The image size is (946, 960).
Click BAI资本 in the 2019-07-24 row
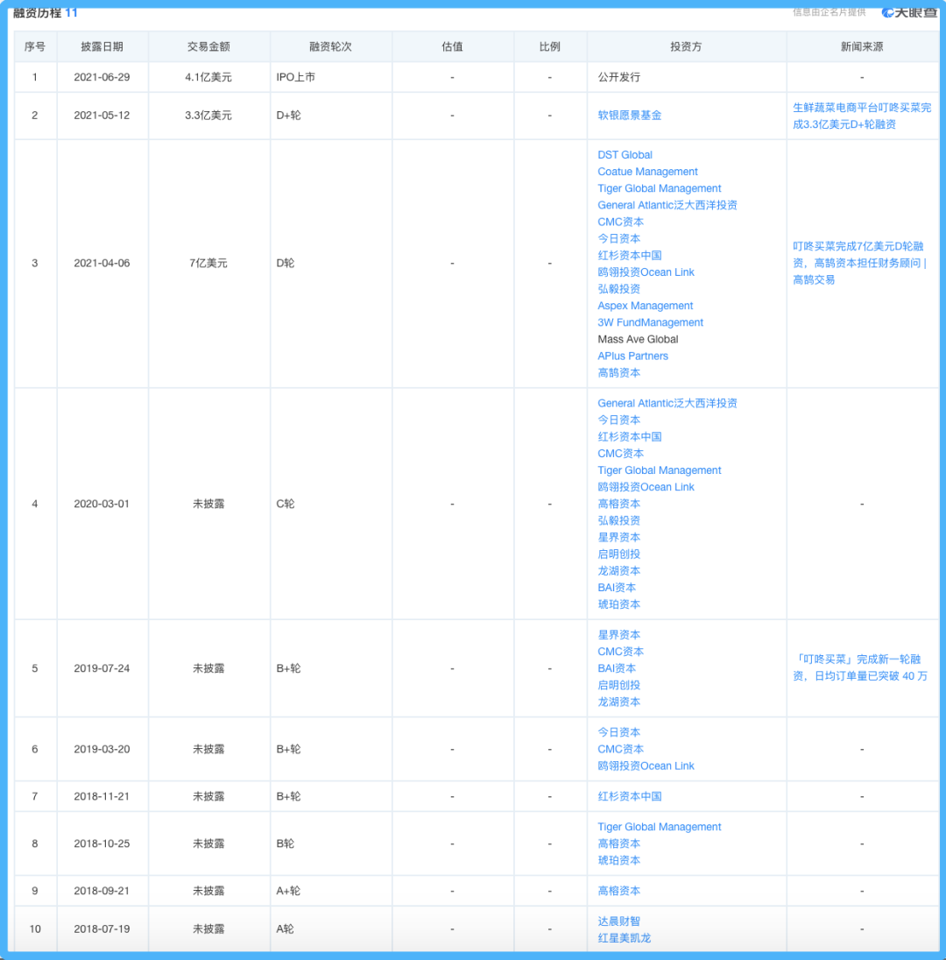[617, 668]
